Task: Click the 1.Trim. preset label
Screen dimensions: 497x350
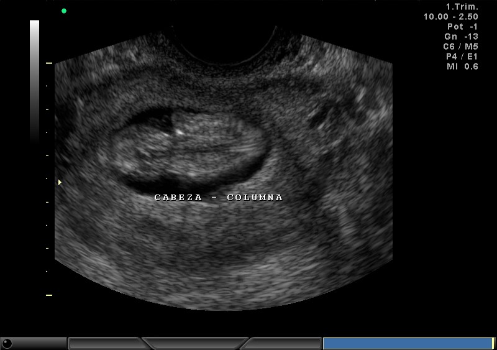Action: point(462,7)
